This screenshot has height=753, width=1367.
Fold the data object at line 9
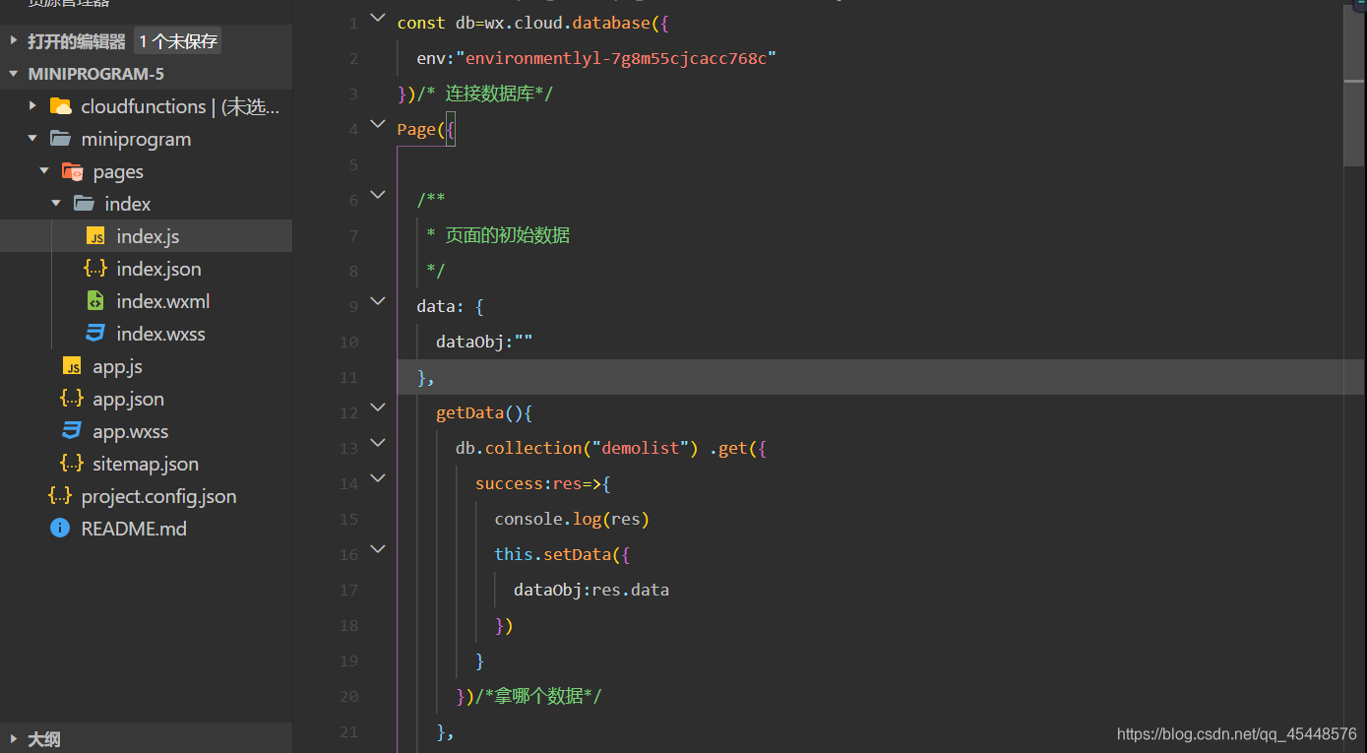coord(378,301)
